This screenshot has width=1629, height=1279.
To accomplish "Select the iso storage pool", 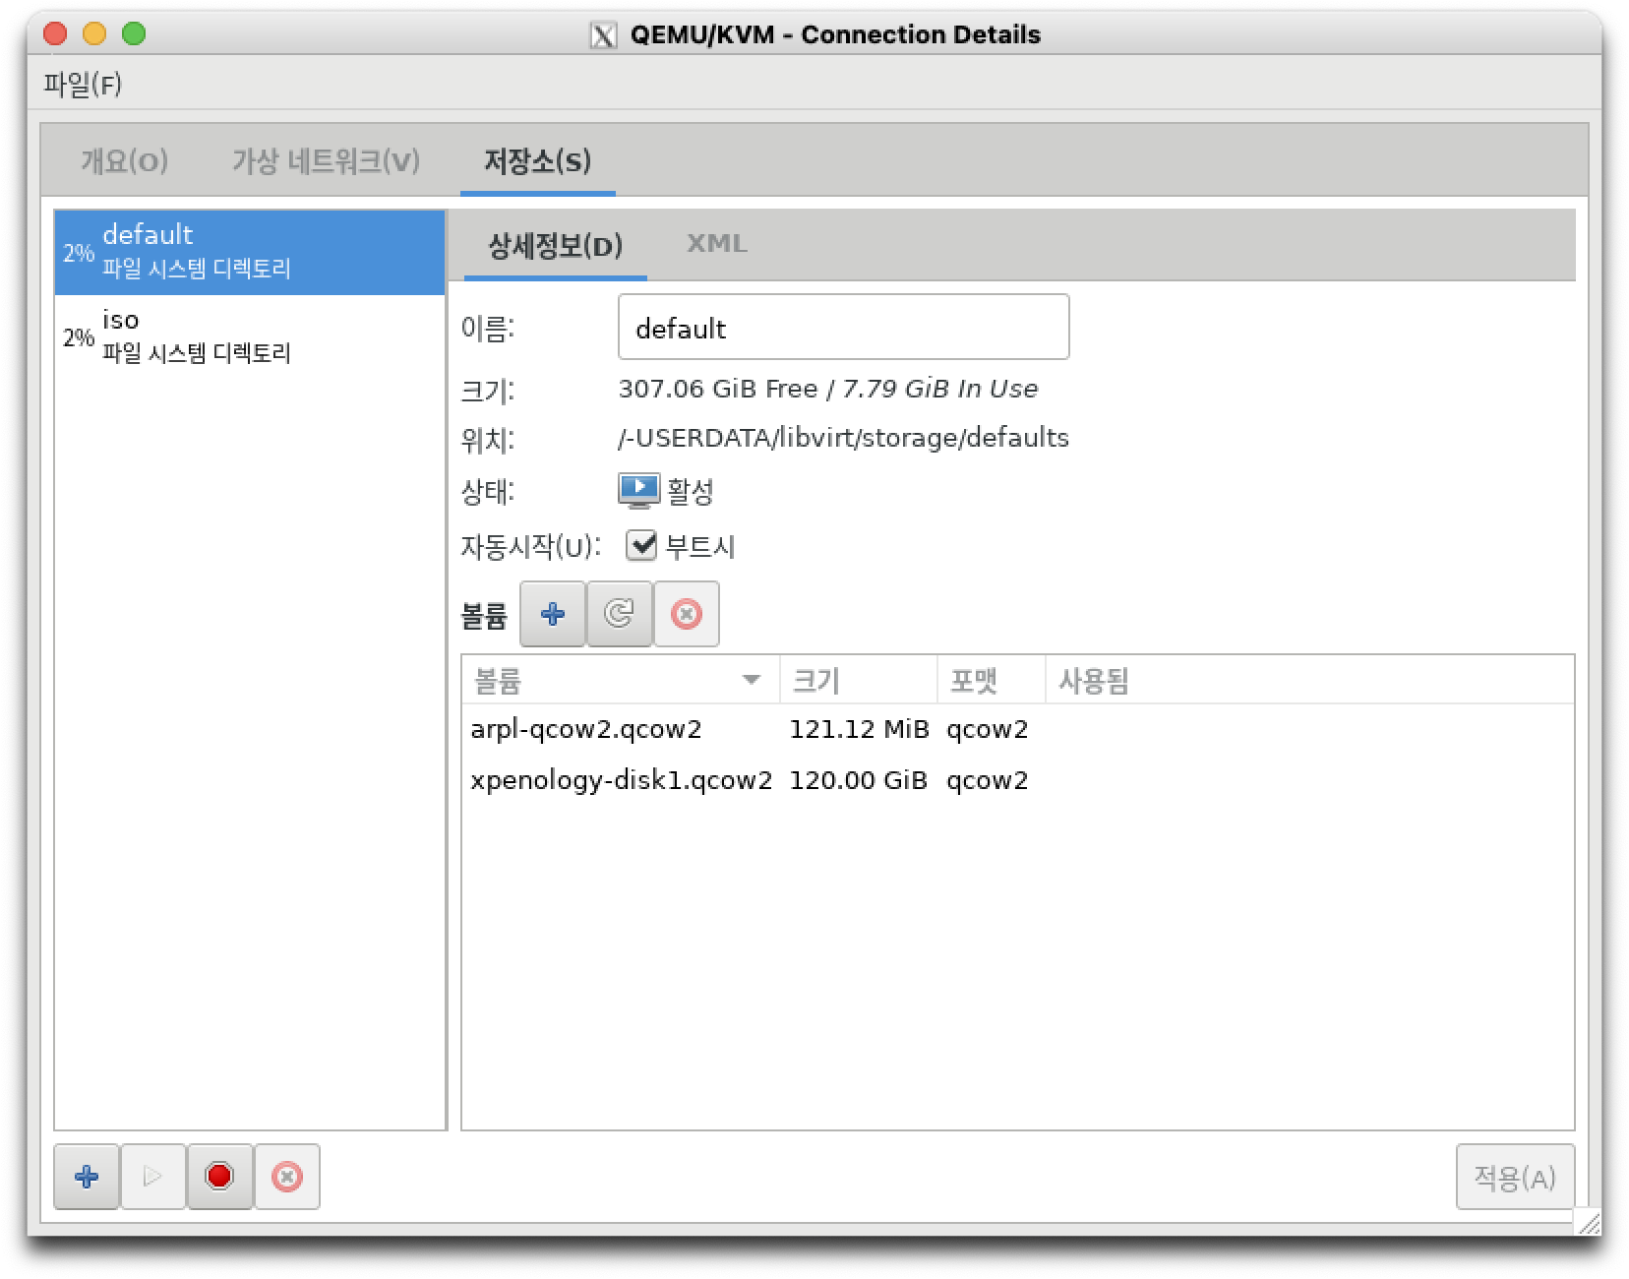I will pos(250,336).
